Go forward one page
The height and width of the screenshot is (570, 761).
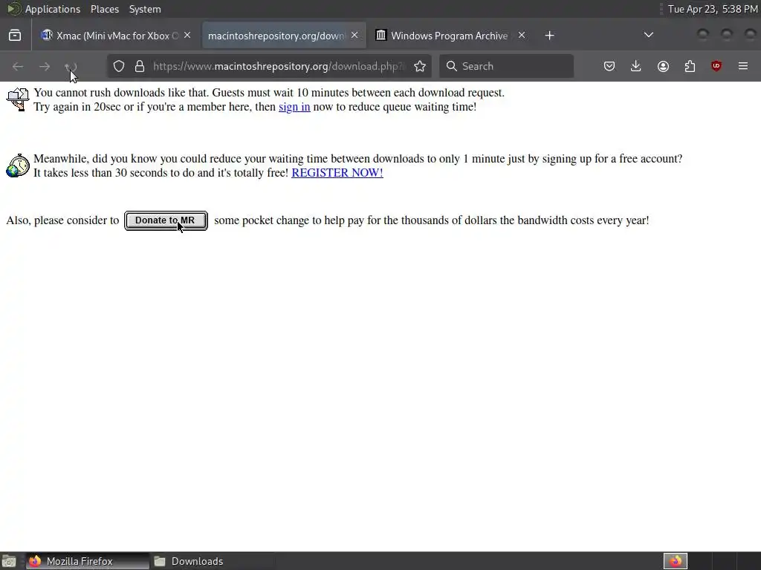(45, 66)
